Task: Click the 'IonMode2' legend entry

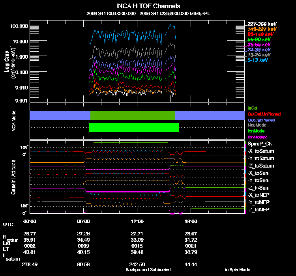Action: click(257, 137)
